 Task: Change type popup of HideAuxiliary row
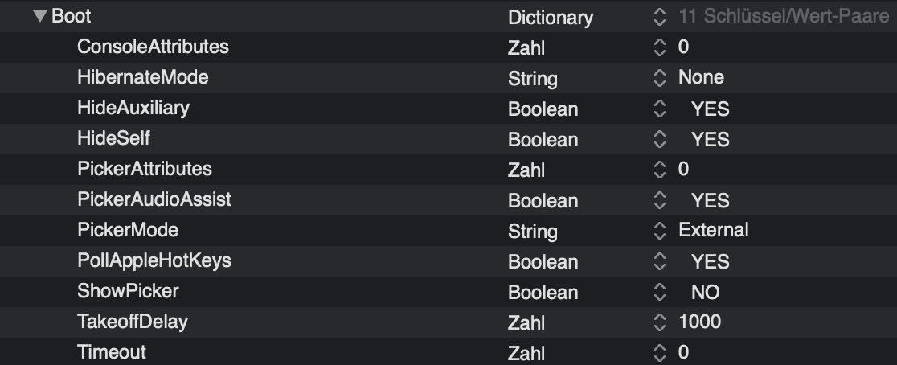tap(660, 109)
